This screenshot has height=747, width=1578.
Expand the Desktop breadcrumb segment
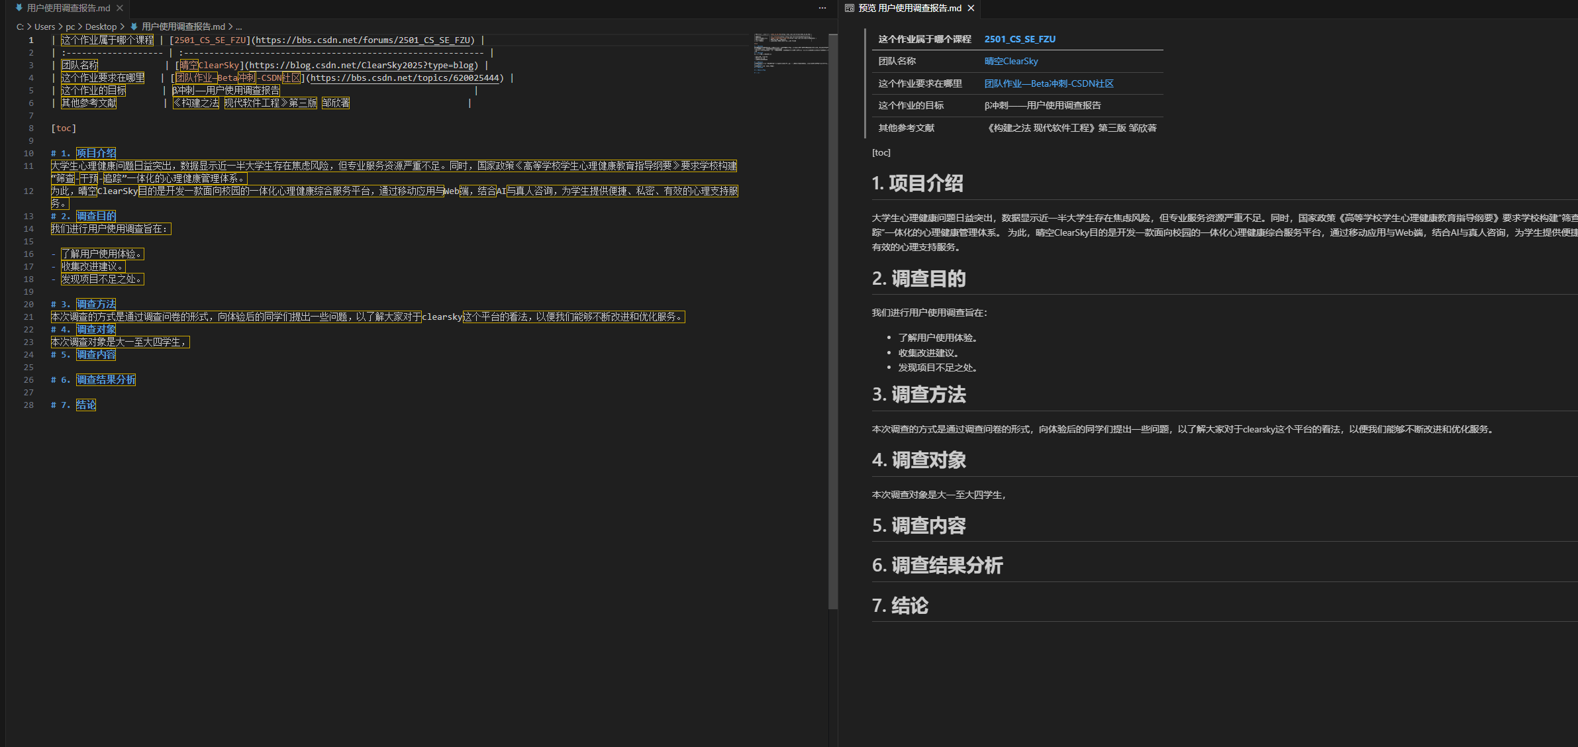(101, 26)
